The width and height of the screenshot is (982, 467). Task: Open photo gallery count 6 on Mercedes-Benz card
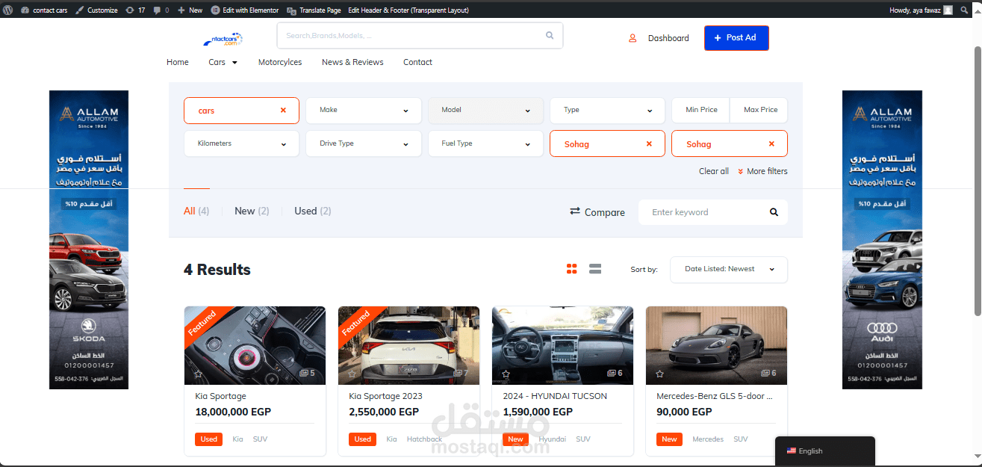point(768,373)
